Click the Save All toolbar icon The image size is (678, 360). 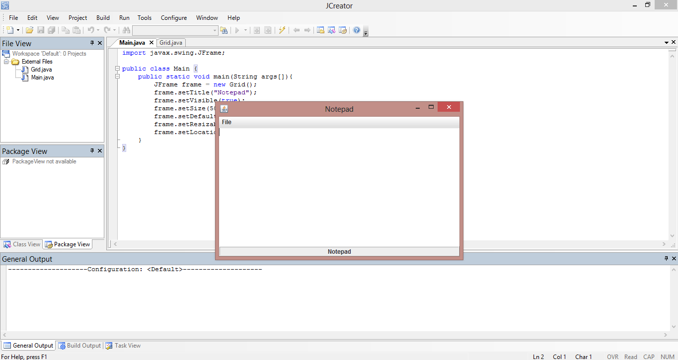[52, 30]
